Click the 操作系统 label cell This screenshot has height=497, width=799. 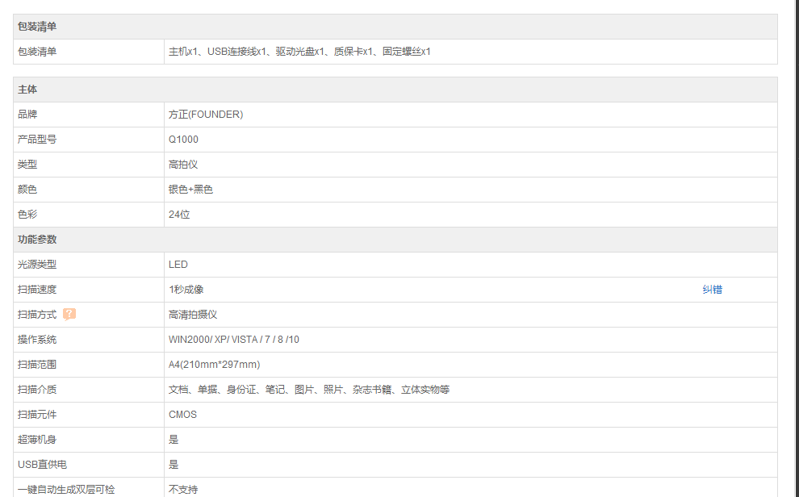(x=89, y=339)
